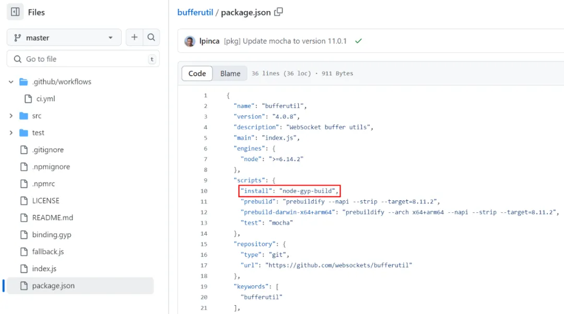Click the branch icon in master selector
Screen dimensions: 564x314
[17, 38]
